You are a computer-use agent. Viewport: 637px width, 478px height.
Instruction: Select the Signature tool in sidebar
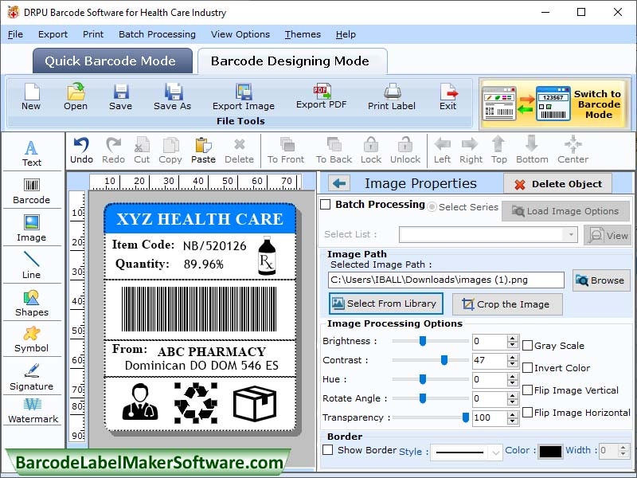point(31,377)
